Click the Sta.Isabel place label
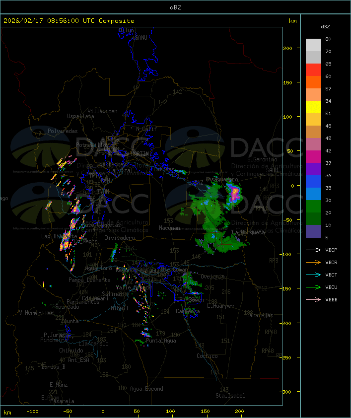Screen dimensions: 351x418 click(x=230, y=396)
